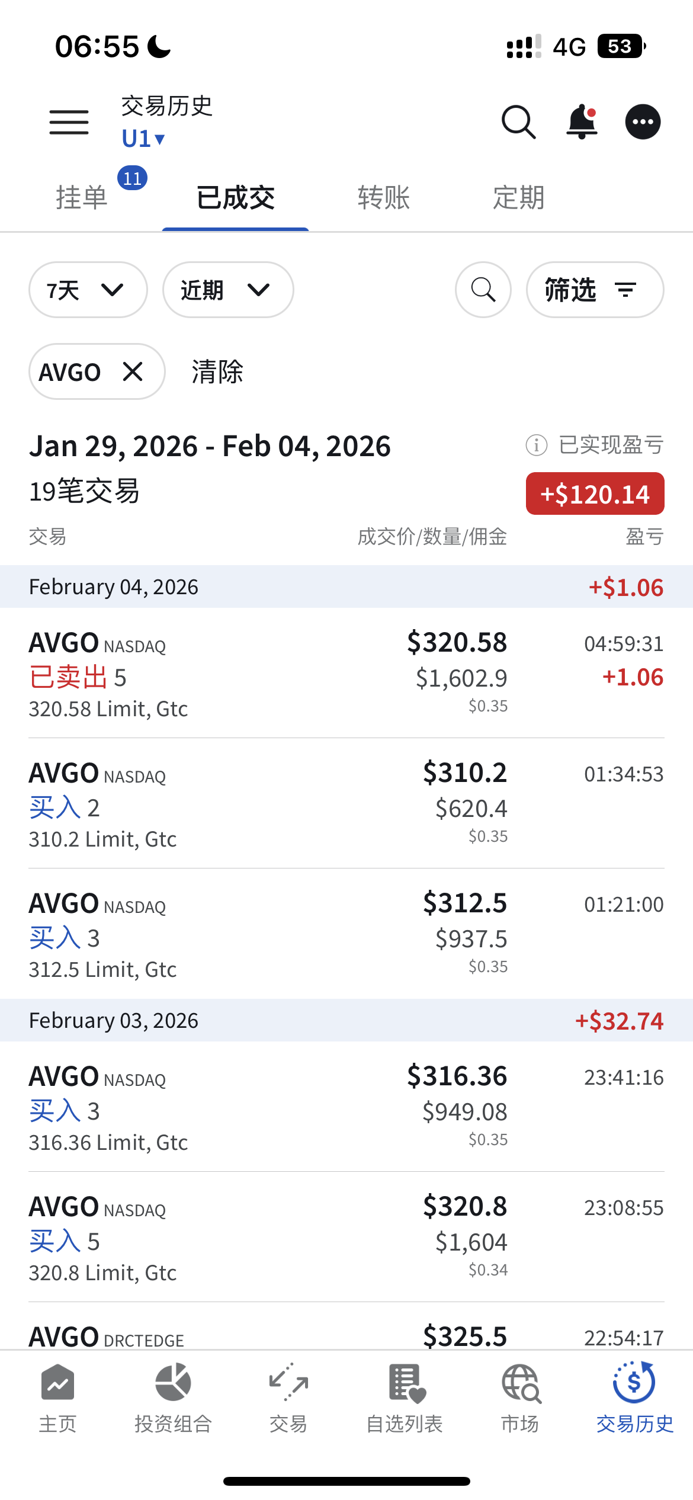Screen dimensions: 693x1500
Task: Open the 筛选 filter button
Action: 595,290
